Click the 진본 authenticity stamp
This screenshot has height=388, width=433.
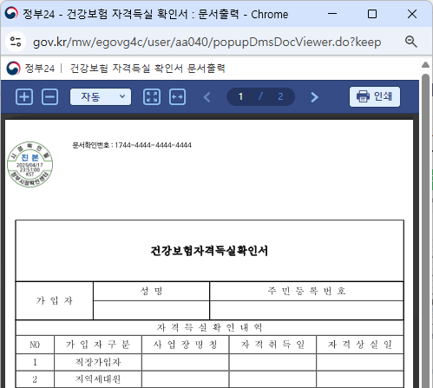click(x=30, y=164)
